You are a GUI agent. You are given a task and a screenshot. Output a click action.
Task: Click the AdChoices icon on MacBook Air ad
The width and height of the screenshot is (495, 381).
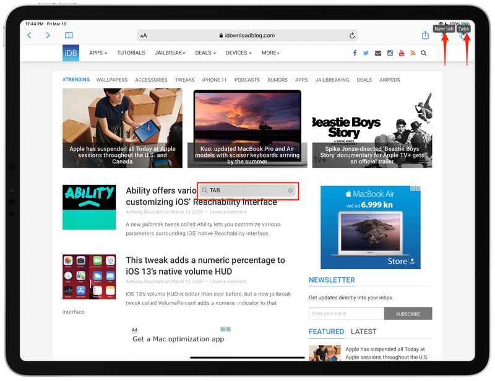pos(413,188)
